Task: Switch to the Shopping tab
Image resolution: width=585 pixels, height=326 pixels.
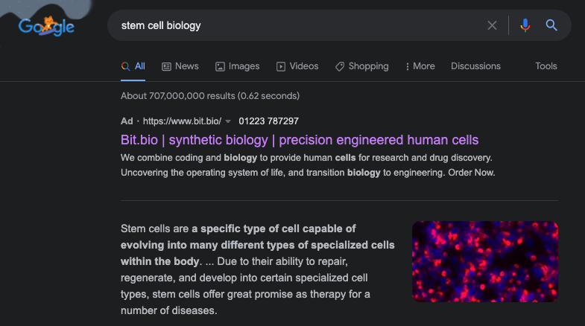Action: coord(362,66)
